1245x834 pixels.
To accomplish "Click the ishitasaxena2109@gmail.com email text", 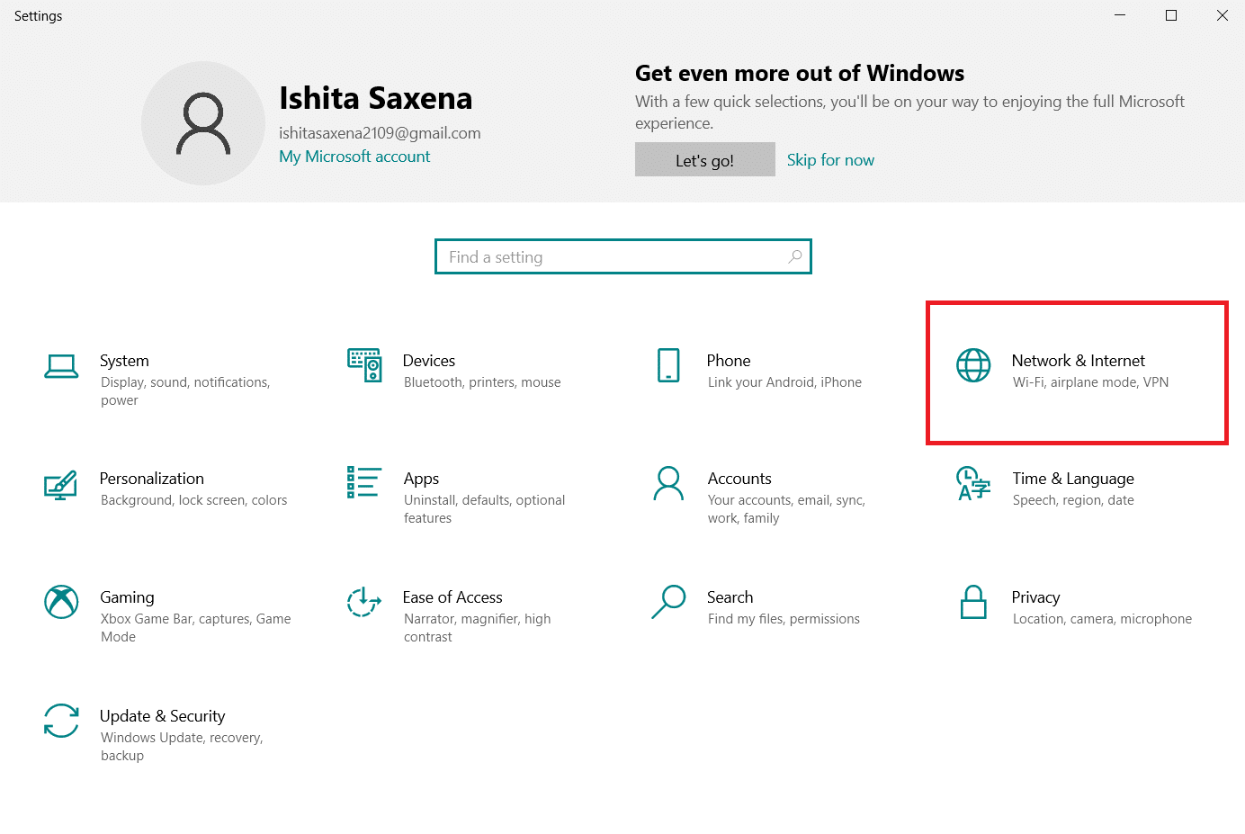I will 380,133.
